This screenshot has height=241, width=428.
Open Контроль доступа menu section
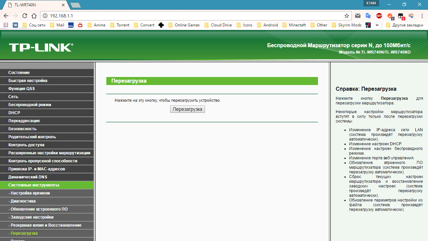click(x=47, y=145)
